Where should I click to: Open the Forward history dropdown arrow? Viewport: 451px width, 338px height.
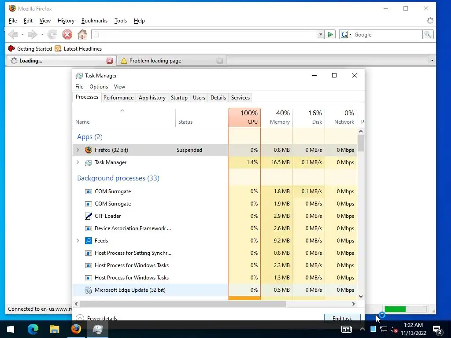click(42, 34)
